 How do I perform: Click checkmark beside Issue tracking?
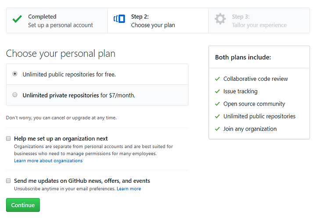point(217,91)
